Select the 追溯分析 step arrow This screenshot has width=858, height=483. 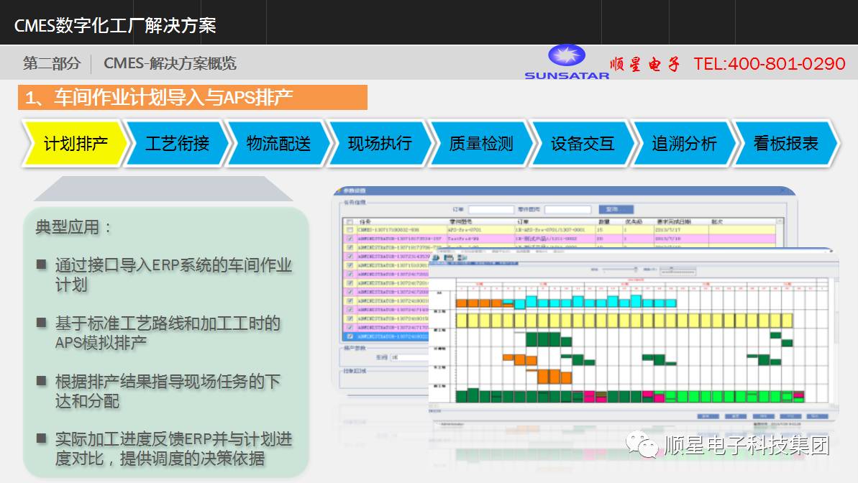click(x=683, y=144)
